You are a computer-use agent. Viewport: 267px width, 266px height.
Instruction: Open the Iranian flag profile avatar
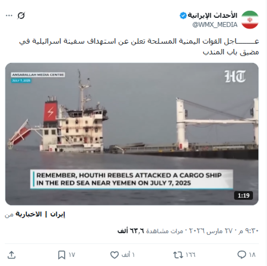pyautogui.click(x=250, y=20)
